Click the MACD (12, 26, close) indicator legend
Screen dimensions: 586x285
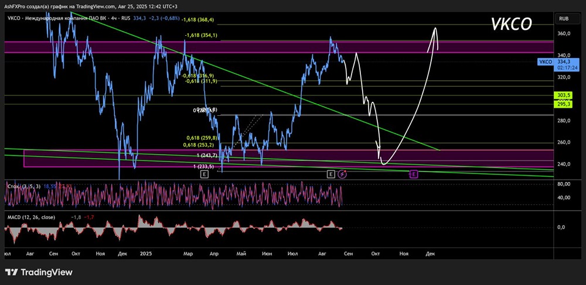(31, 217)
